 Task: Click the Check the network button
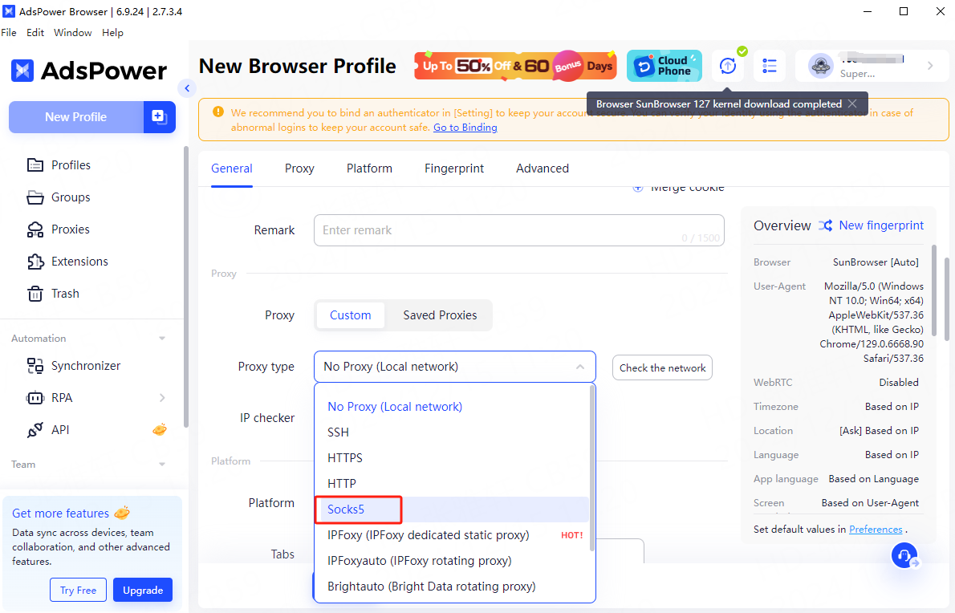pyautogui.click(x=662, y=367)
